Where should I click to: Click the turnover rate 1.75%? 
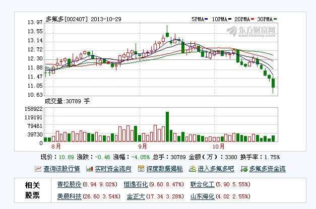(272, 157)
